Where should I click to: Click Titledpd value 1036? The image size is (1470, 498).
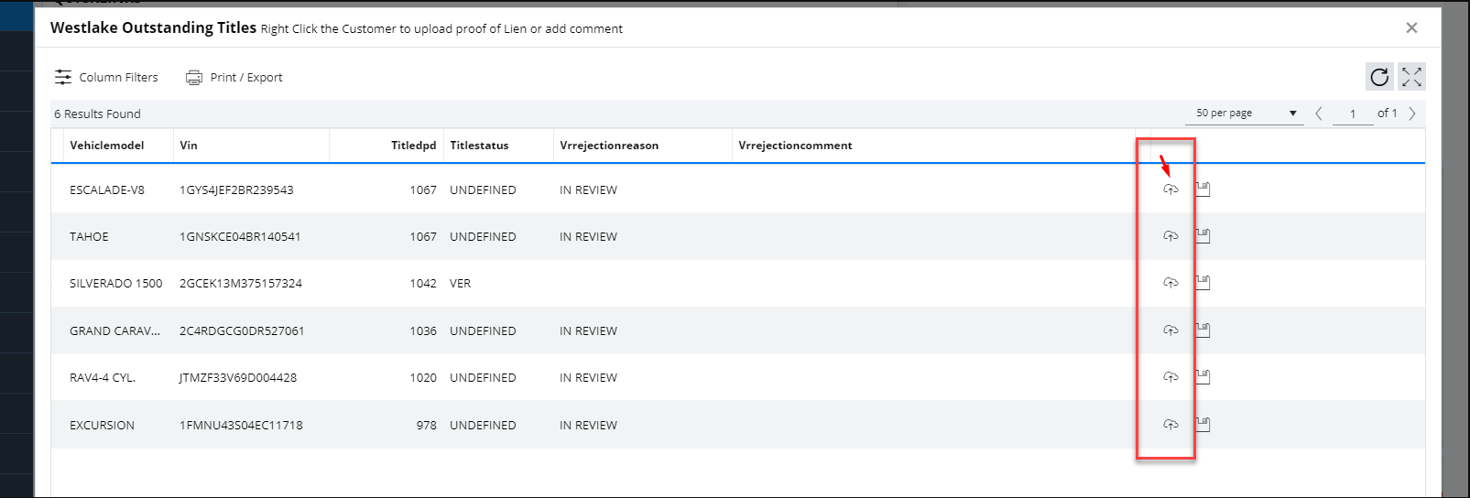coord(423,331)
